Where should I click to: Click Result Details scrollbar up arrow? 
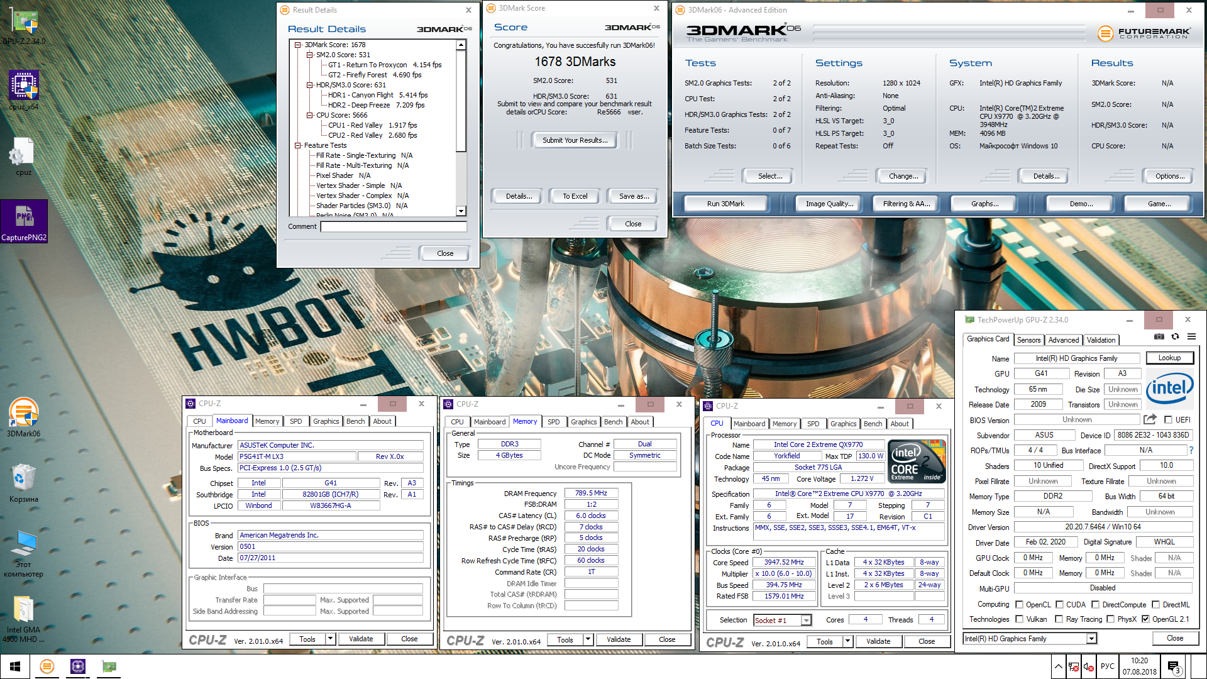(461, 45)
